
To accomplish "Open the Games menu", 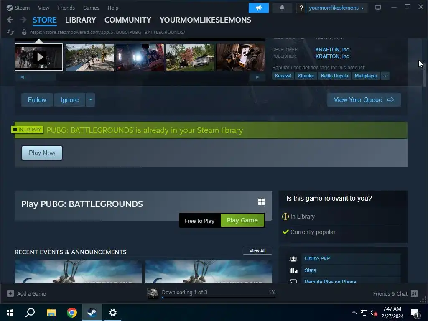I will (x=91, y=8).
